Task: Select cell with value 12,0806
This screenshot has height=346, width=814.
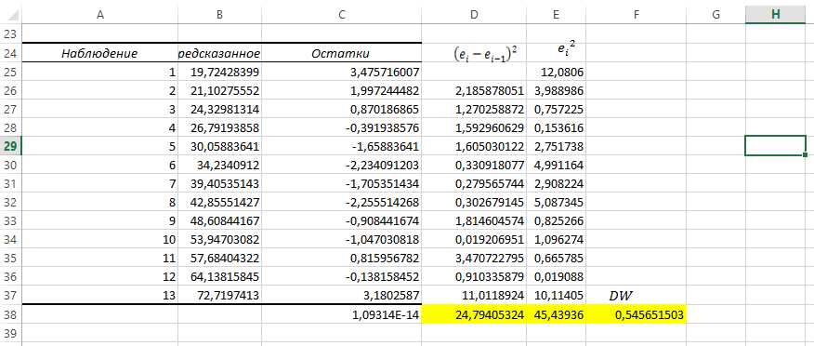Action: pyautogui.click(x=556, y=72)
